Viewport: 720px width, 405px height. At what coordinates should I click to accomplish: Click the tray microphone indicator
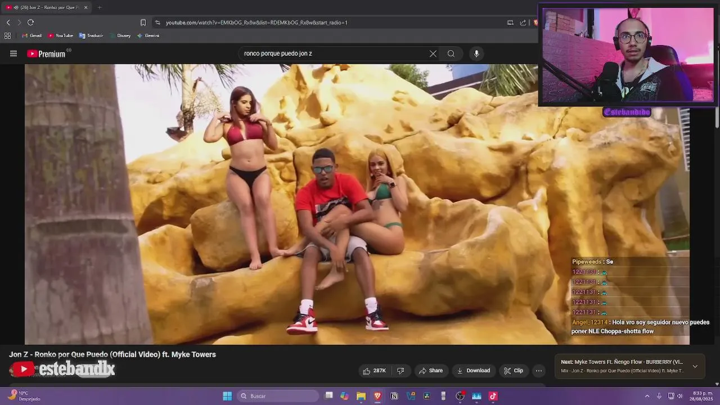[659, 396]
